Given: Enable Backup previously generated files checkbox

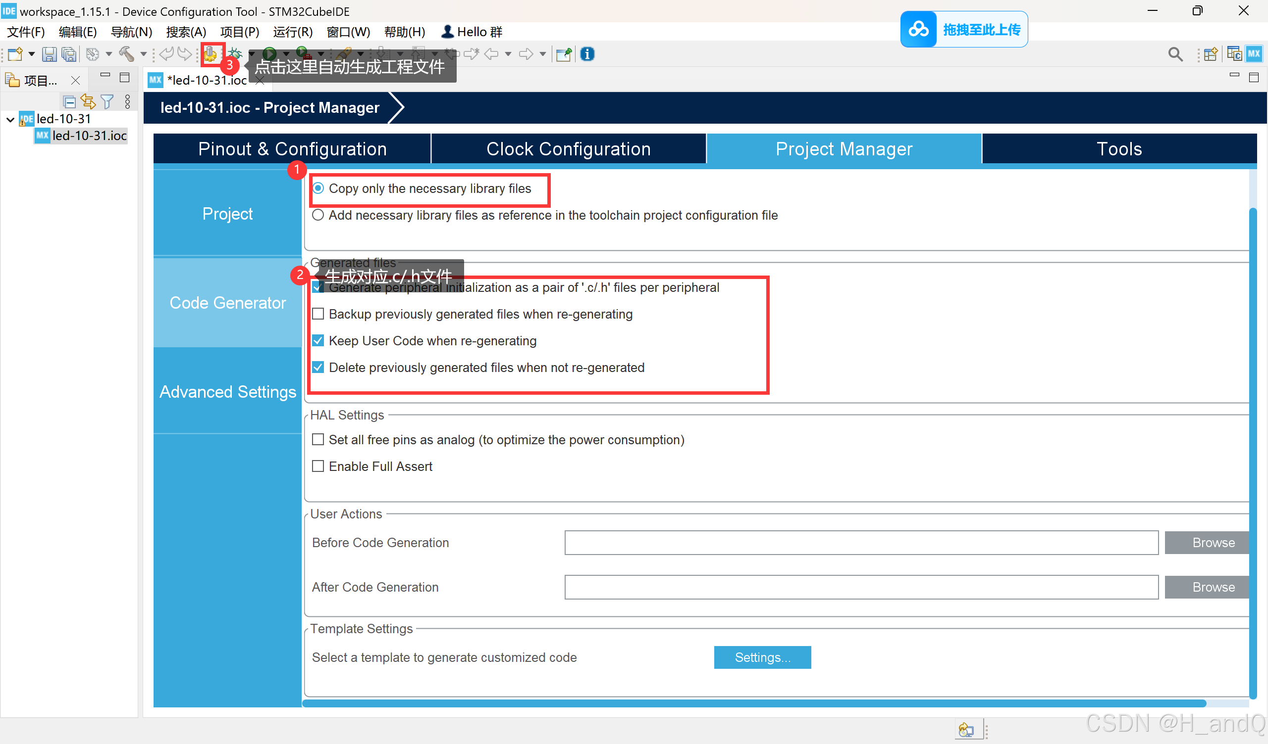Looking at the screenshot, I should point(318,314).
